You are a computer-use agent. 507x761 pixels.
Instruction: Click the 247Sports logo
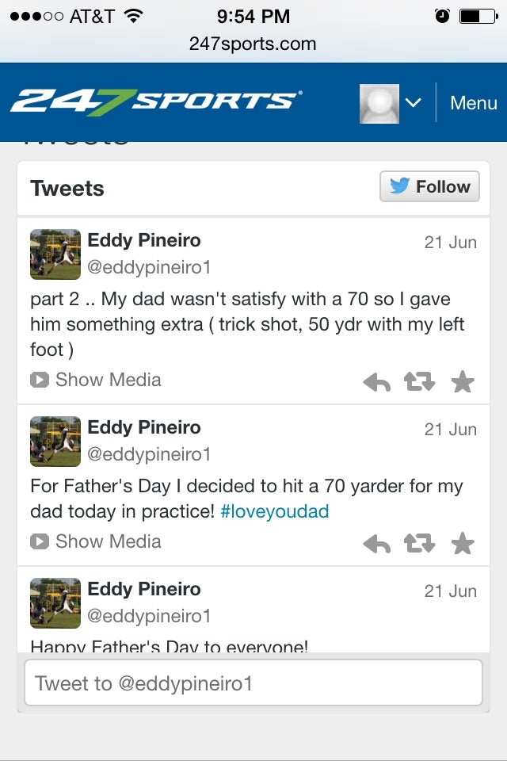click(156, 102)
